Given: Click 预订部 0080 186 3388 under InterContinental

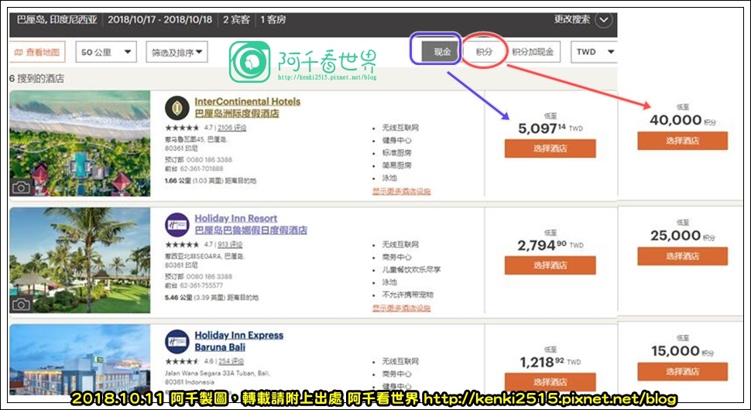Looking at the screenshot, I should (198, 160).
